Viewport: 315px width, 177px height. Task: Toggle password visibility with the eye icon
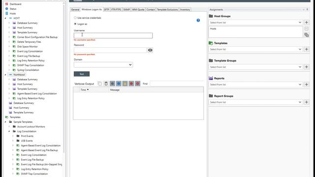150,50
